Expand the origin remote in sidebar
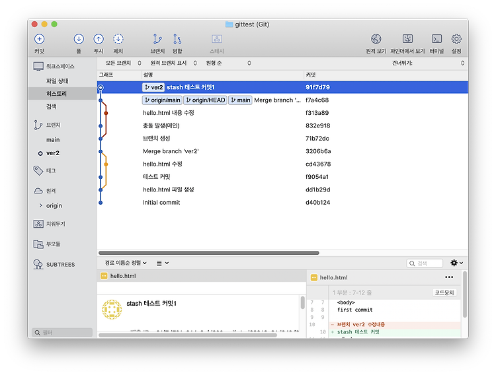This screenshot has width=496, height=375. pos(40,205)
